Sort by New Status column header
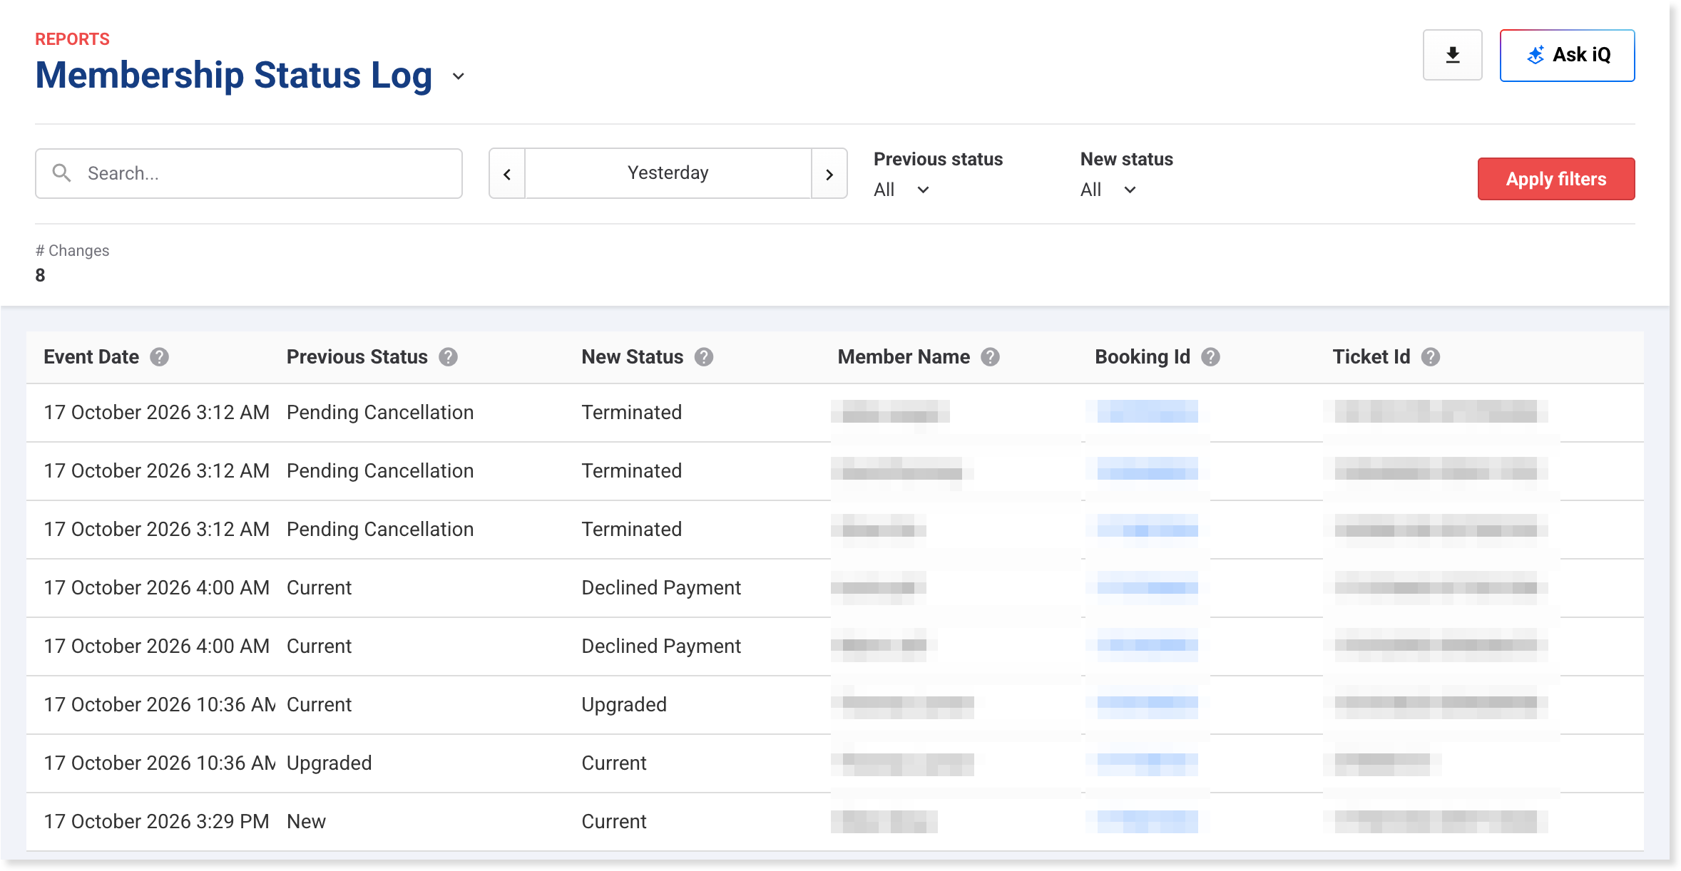1681x871 pixels. point(633,357)
